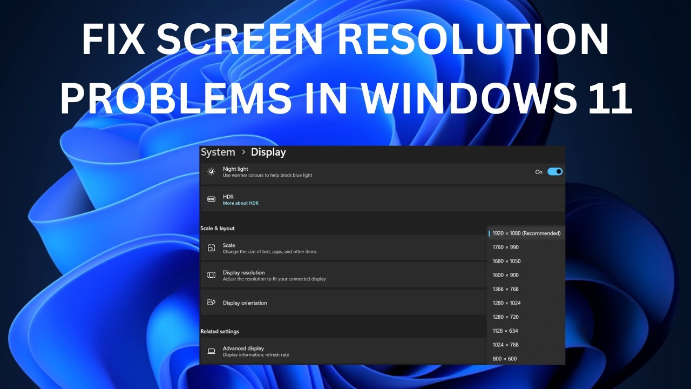
Task: Click the Display resolution icon
Action: pos(211,275)
